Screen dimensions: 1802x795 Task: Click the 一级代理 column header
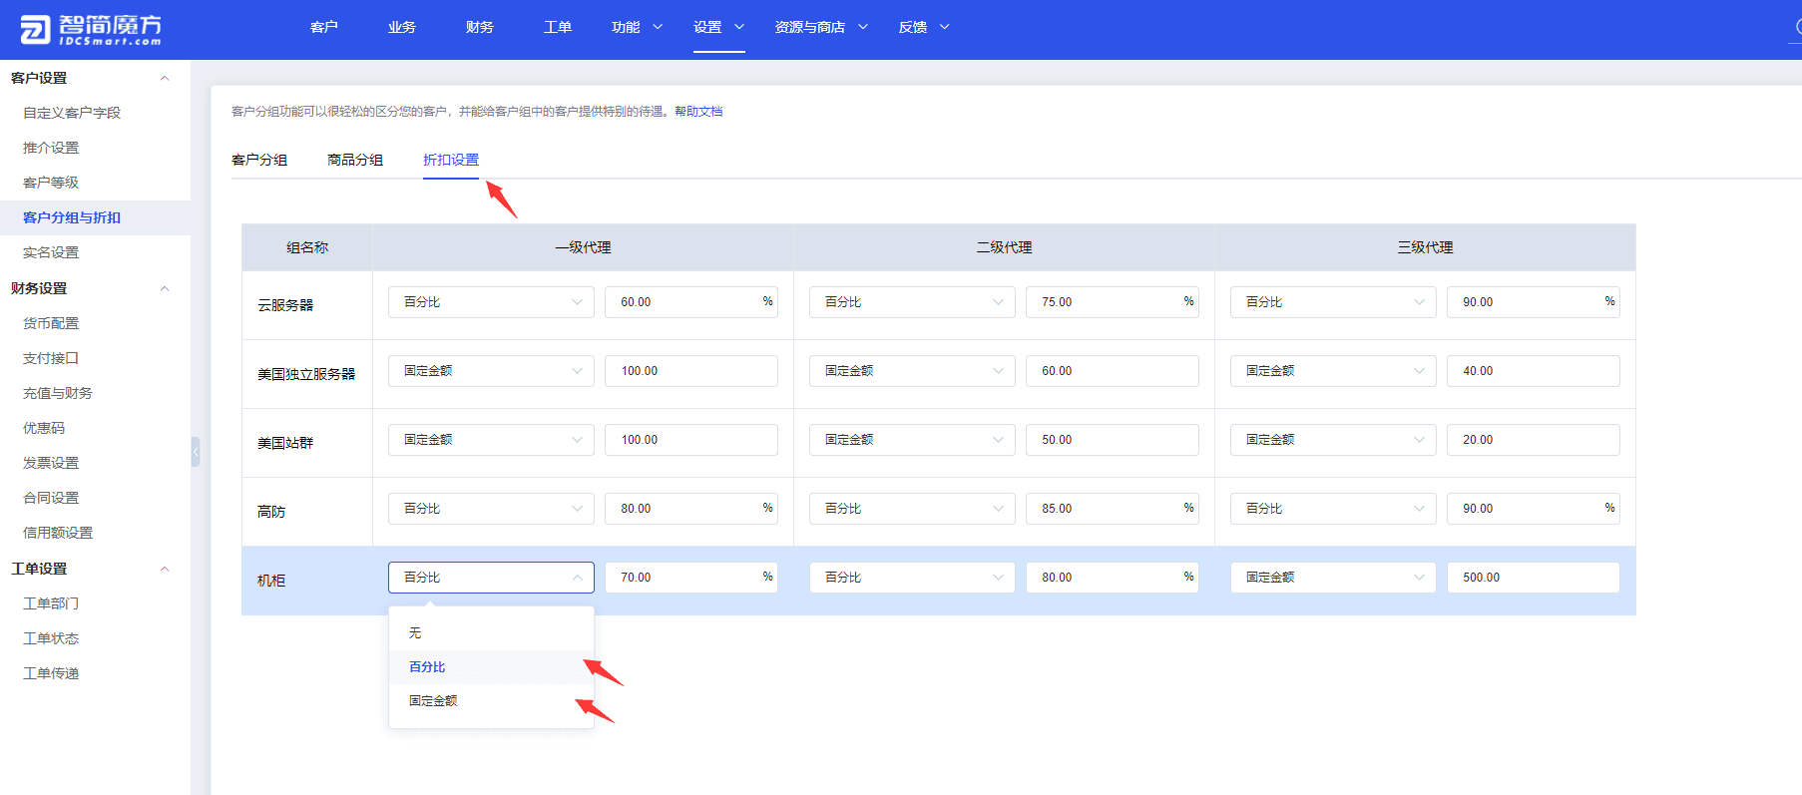tap(583, 247)
